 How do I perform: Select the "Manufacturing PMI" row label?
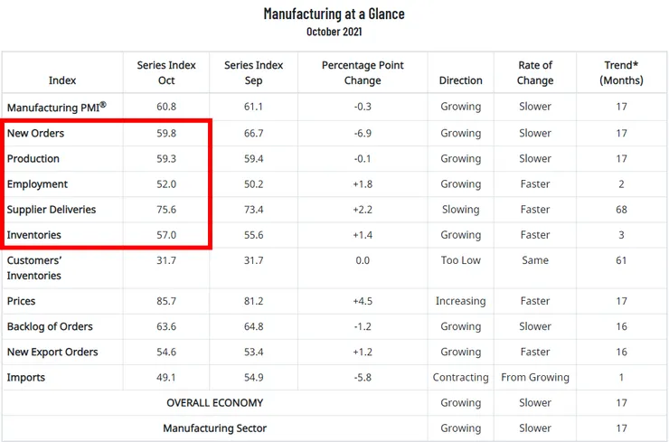[56, 107]
